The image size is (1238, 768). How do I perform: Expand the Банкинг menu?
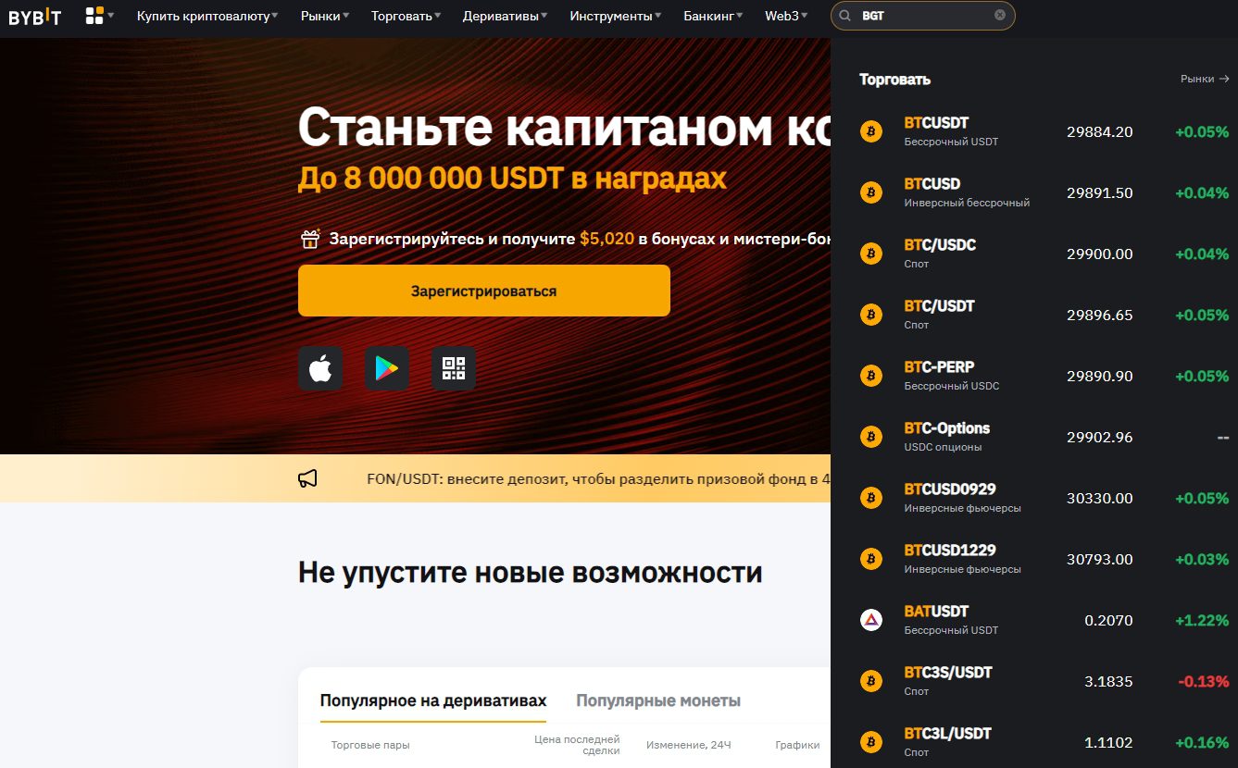click(713, 16)
